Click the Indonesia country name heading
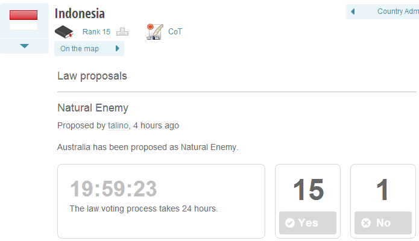Viewport: 419px width, 241px height. tap(80, 14)
